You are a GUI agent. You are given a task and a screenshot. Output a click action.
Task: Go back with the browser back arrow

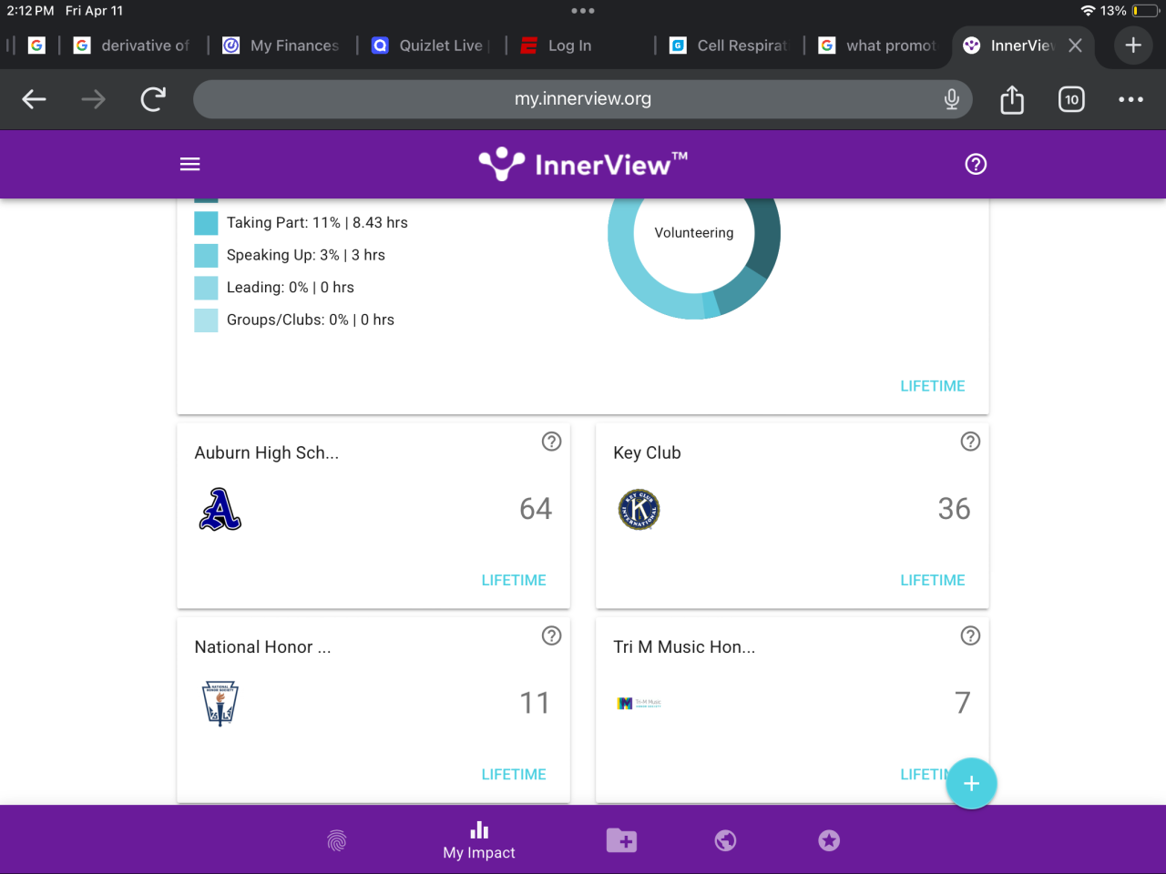pos(34,99)
